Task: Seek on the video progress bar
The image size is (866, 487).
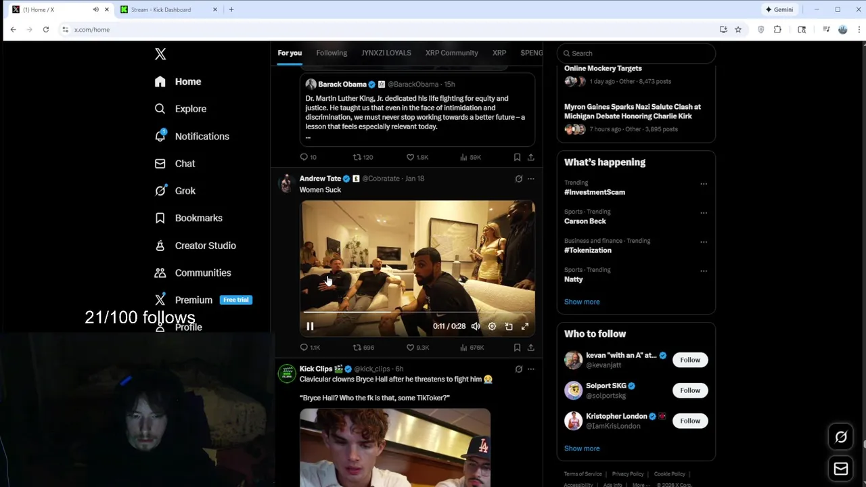Action: [x=417, y=312]
